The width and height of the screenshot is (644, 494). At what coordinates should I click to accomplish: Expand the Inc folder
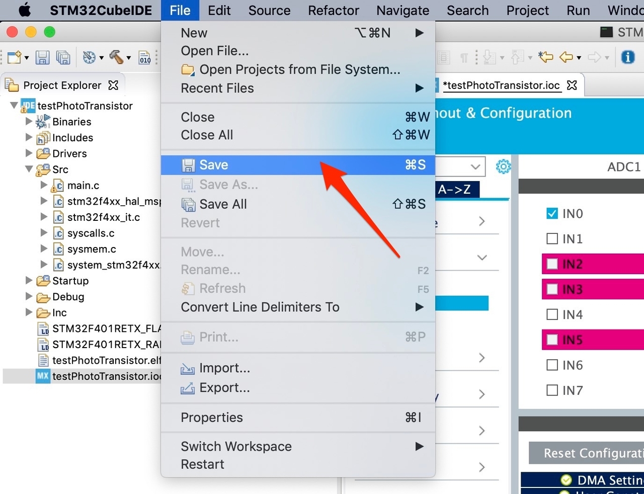[29, 312]
